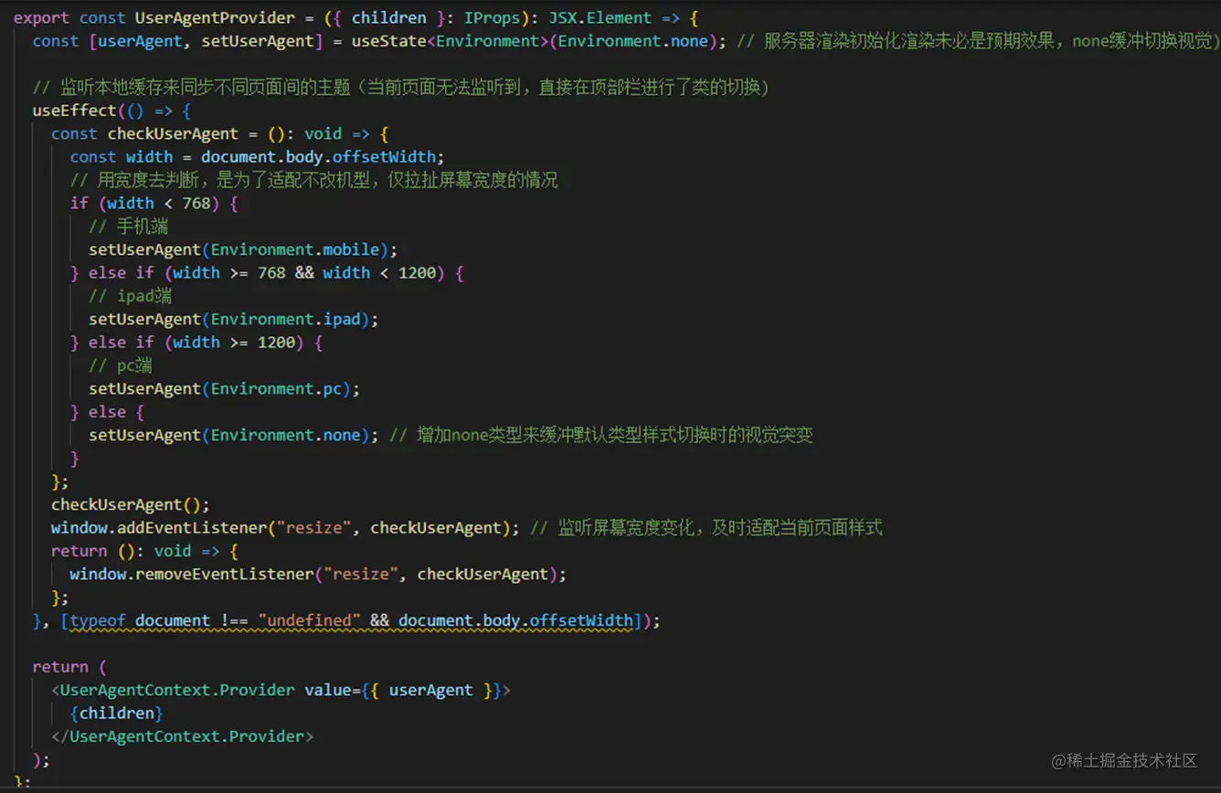
Task: Click the pc端 comment
Action: 120,365
